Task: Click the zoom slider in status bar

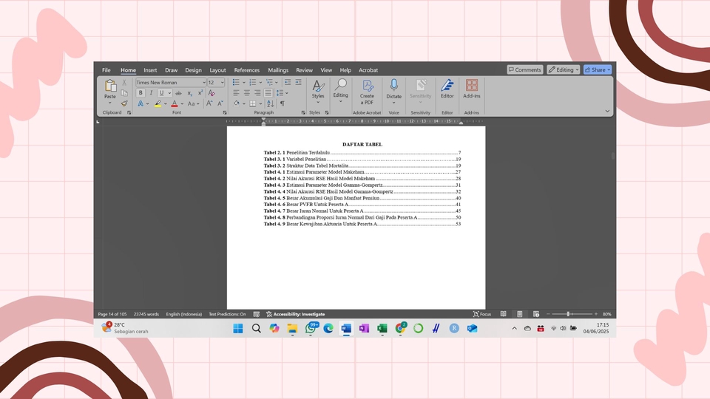Action: (x=572, y=314)
